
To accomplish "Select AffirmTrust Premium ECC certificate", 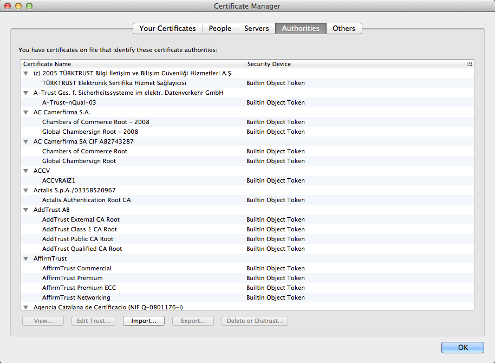I will (79, 288).
